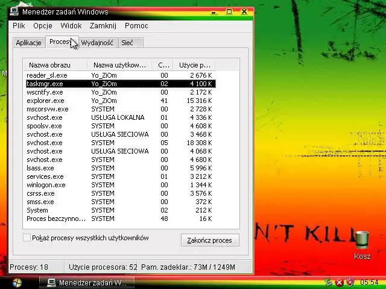386x289 pixels.
Task: Switch to the Sieć tab
Action: [x=130, y=43]
